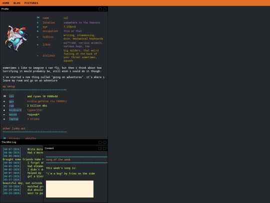Click the "this week's song is:" line
The height and width of the screenshot is (203, 270).
(61, 168)
